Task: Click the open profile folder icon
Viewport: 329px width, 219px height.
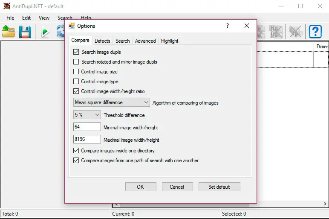Action: pyautogui.click(x=9, y=32)
